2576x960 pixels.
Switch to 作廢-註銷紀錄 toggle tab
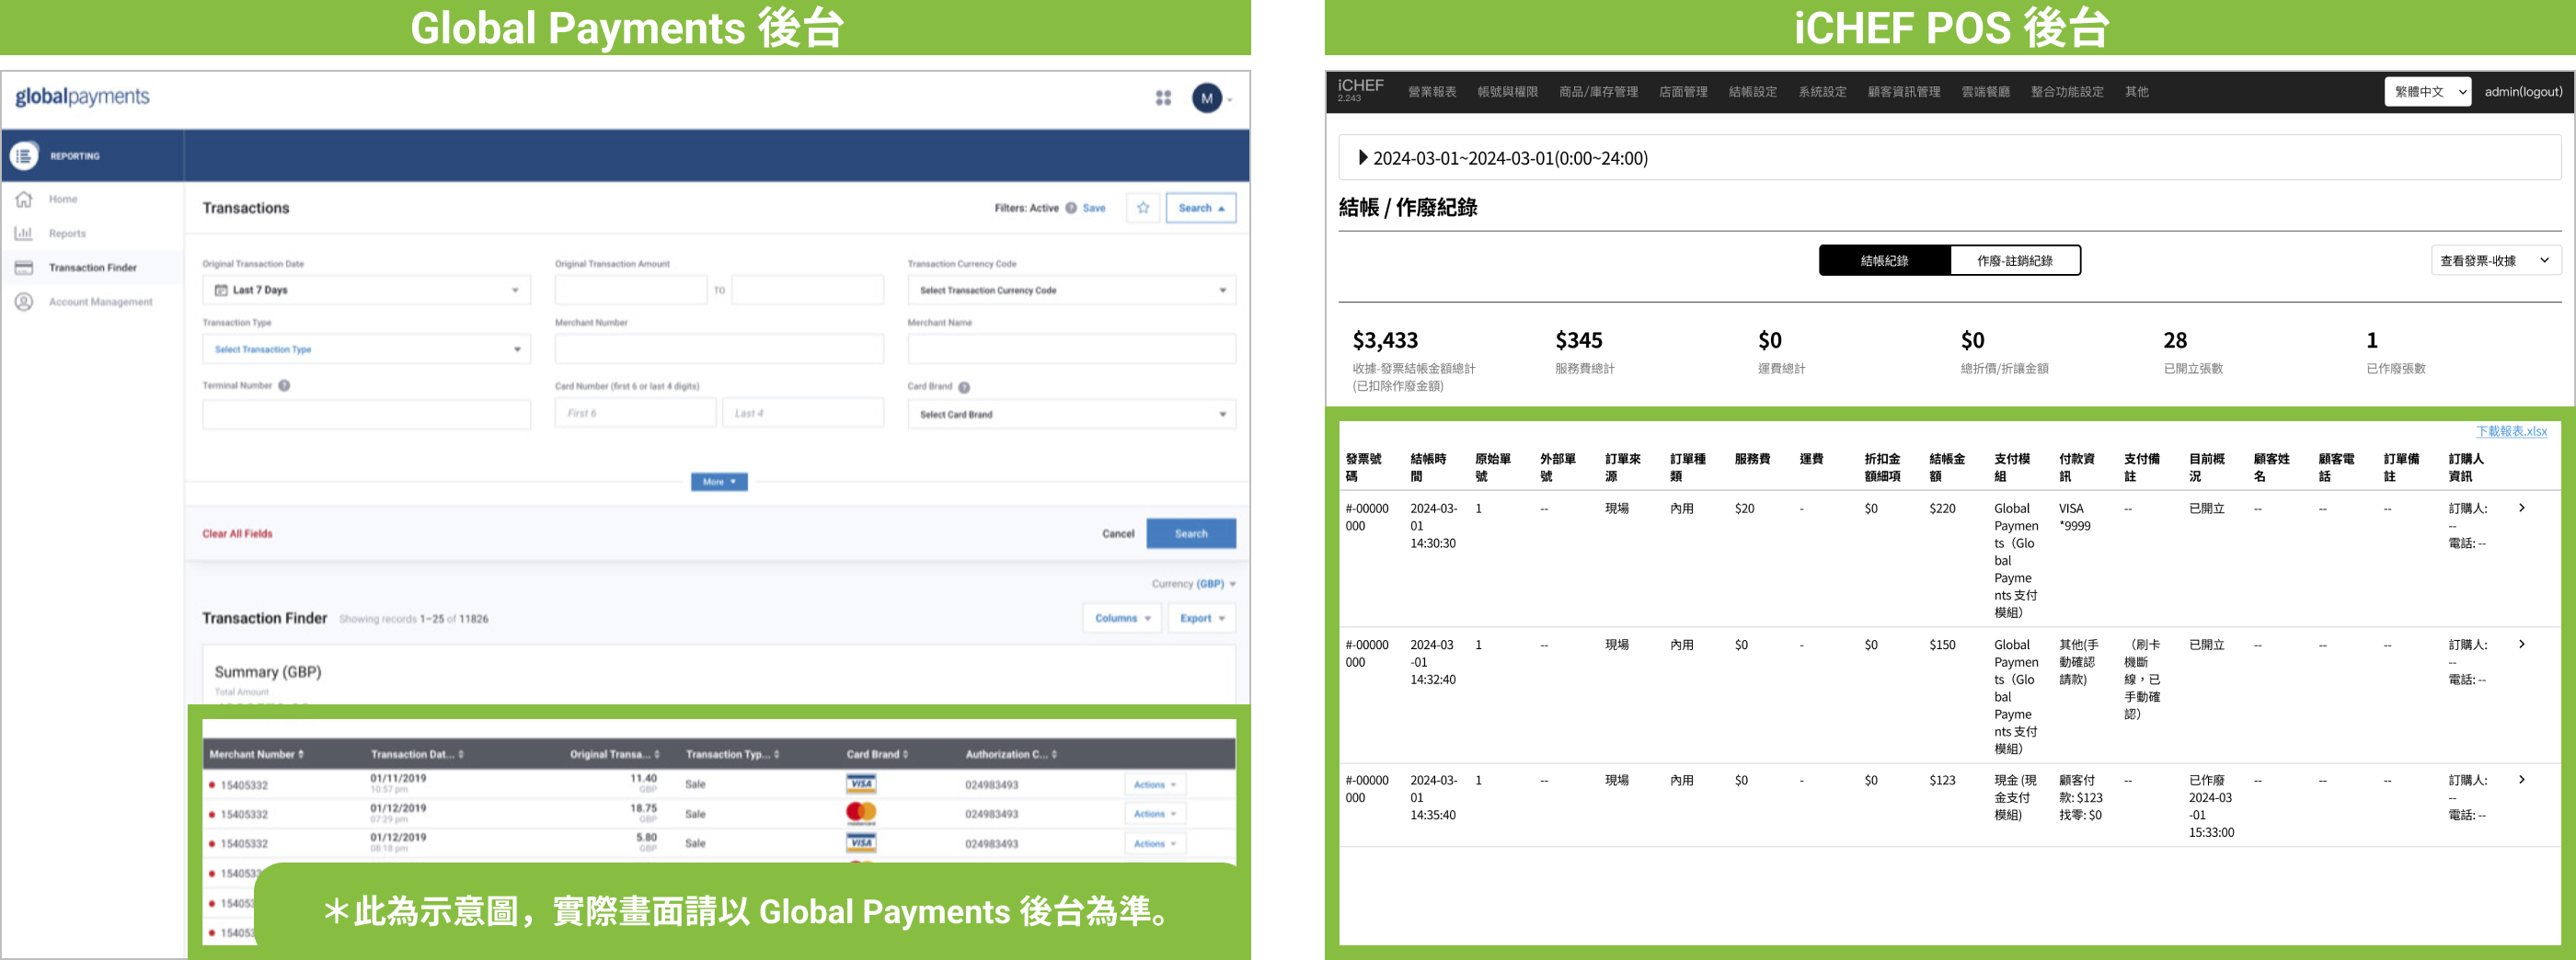tap(2014, 261)
